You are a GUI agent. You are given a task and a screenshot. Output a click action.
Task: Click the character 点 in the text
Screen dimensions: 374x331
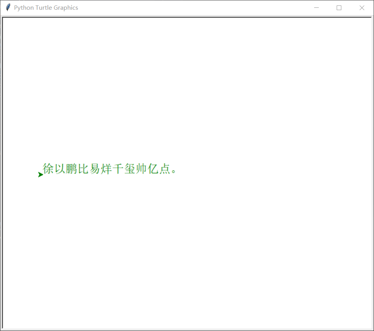click(x=165, y=169)
